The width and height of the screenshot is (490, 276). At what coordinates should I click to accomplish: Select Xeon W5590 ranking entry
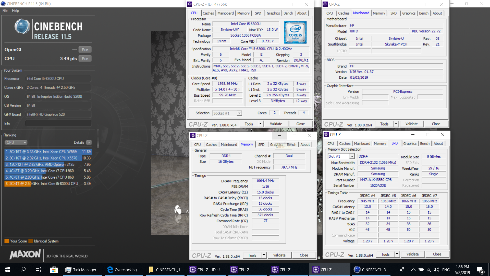(48, 152)
